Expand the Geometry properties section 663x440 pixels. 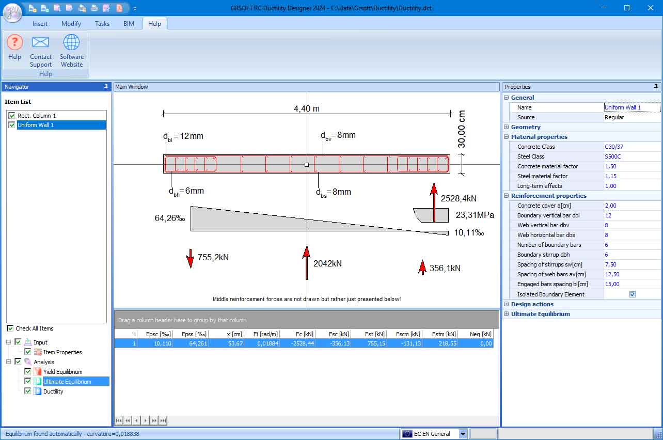(x=507, y=127)
